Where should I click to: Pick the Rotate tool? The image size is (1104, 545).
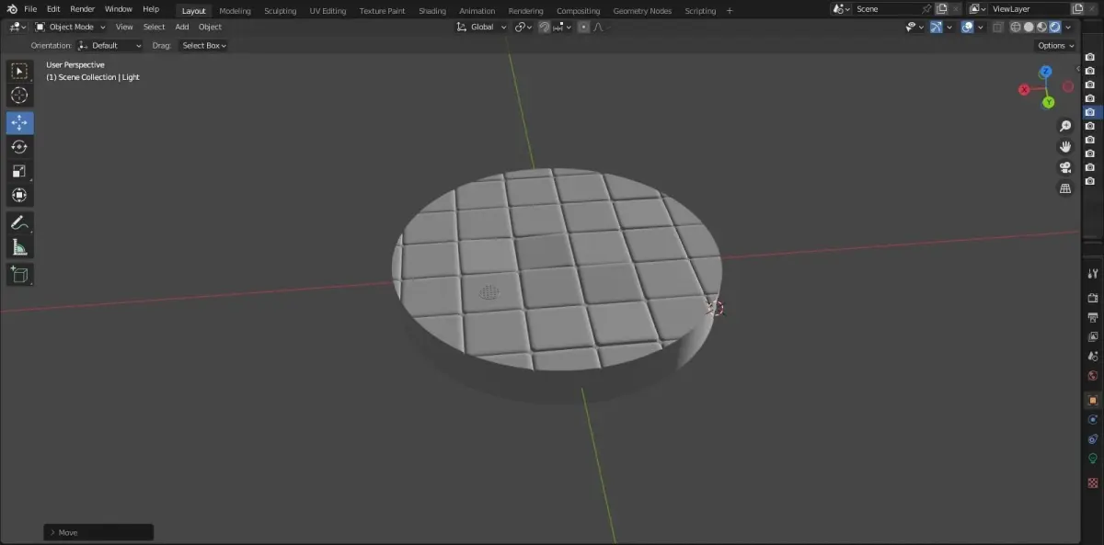[x=19, y=147]
